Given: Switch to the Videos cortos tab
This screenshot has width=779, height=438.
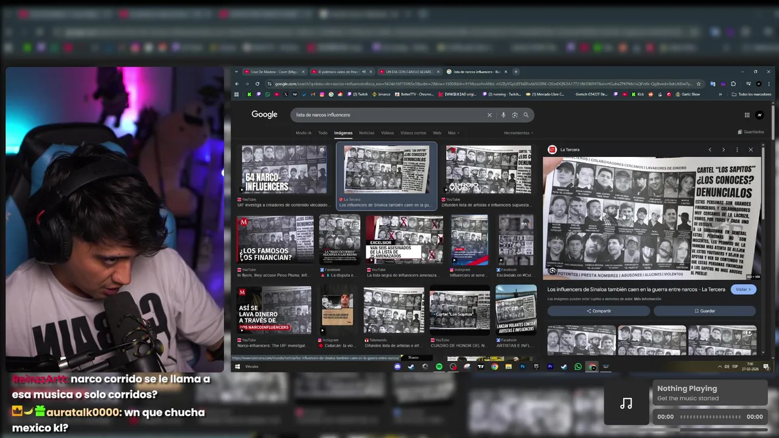Looking at the screenshot, I should point(413,133).
